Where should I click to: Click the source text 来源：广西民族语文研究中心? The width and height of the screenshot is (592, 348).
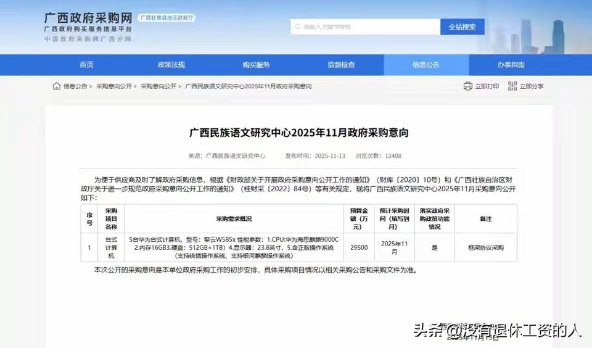click(226, 155)
